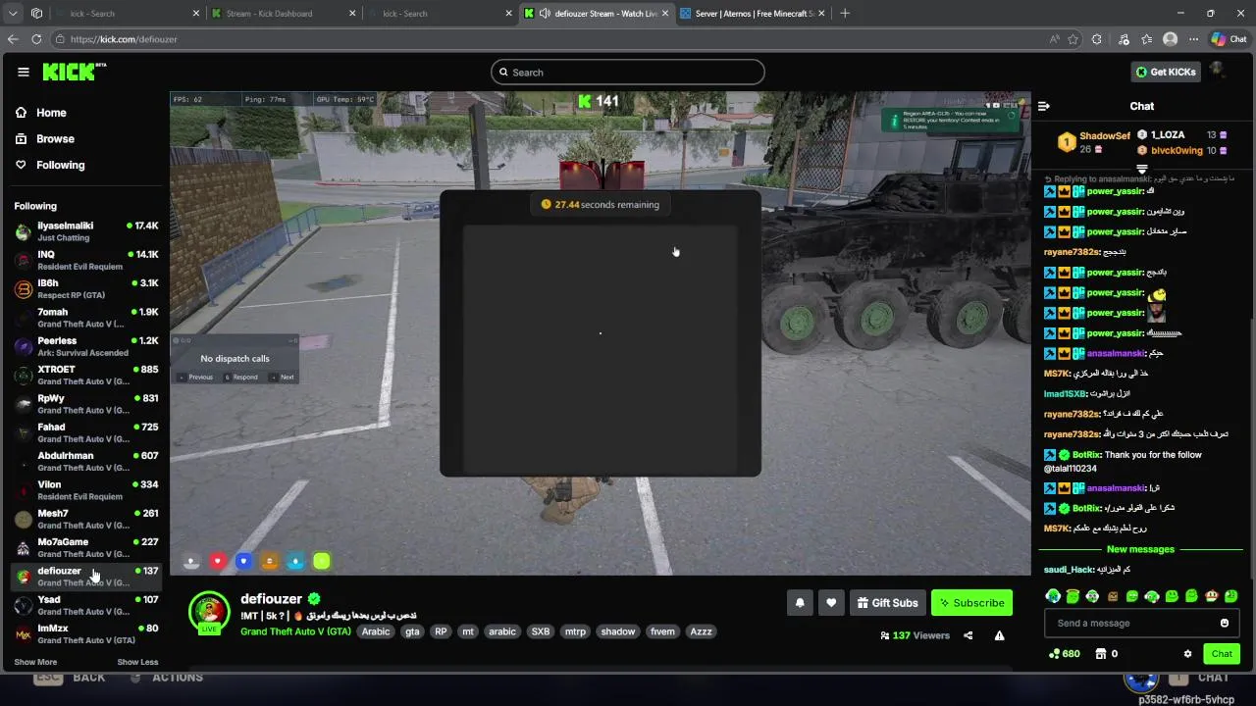Open Peerless channel in sidebar
This screenshot has width=1256, height=706.
tap(86, 346)
